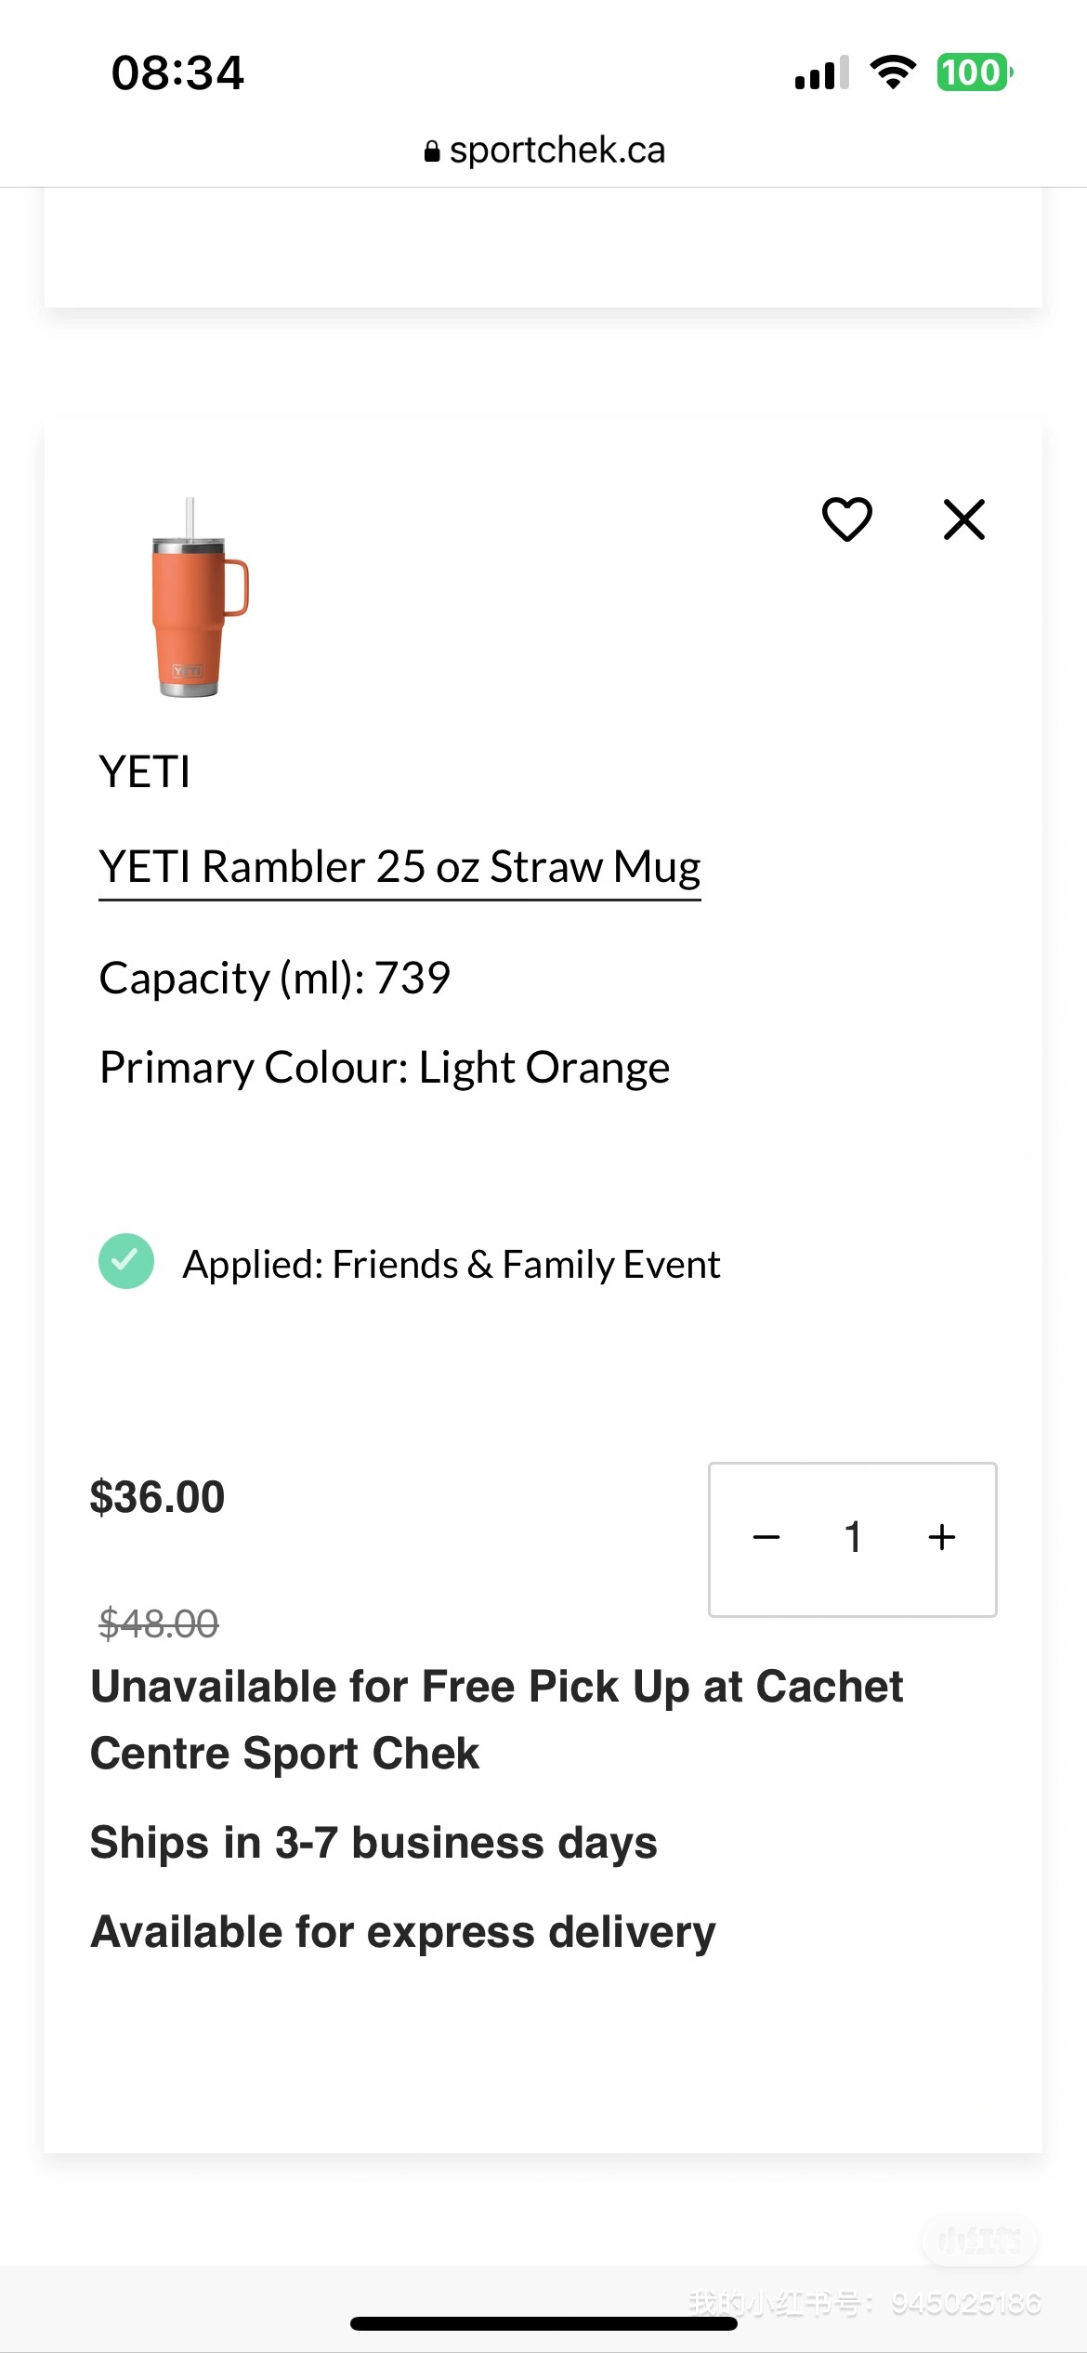The image size is (1087, 2353).
Task: Tap the quantity value field
Action: 853,1538
